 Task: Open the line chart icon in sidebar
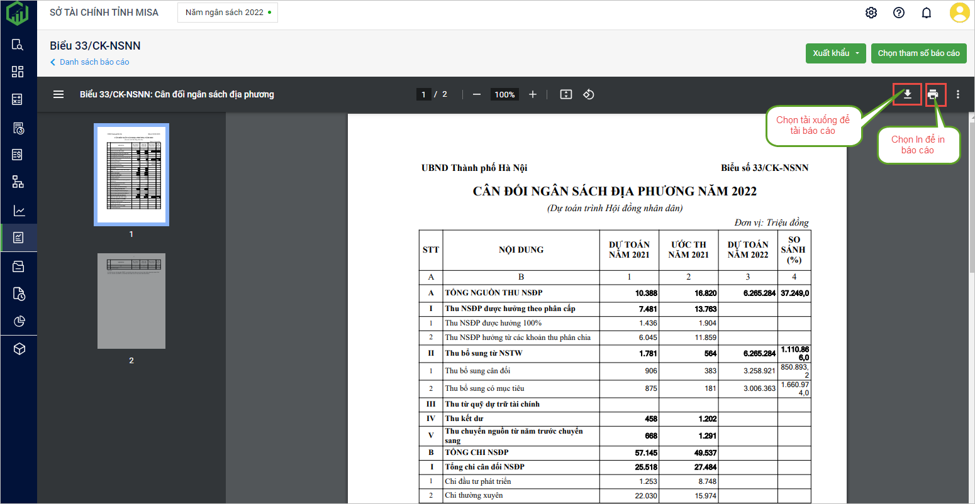click(x=19, y=211)
